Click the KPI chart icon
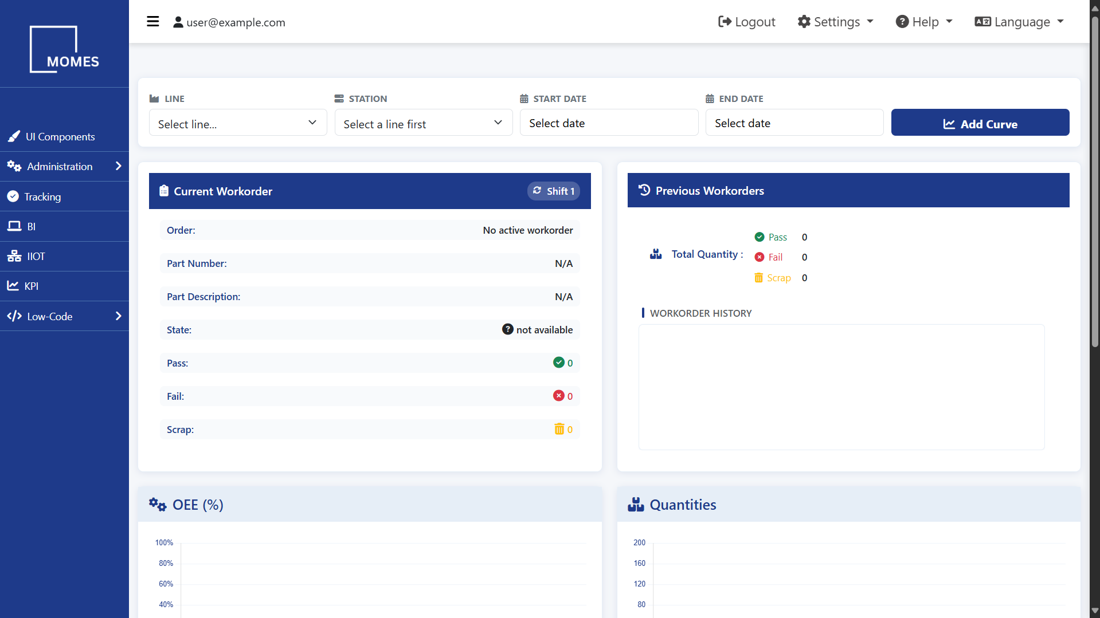 13,286
